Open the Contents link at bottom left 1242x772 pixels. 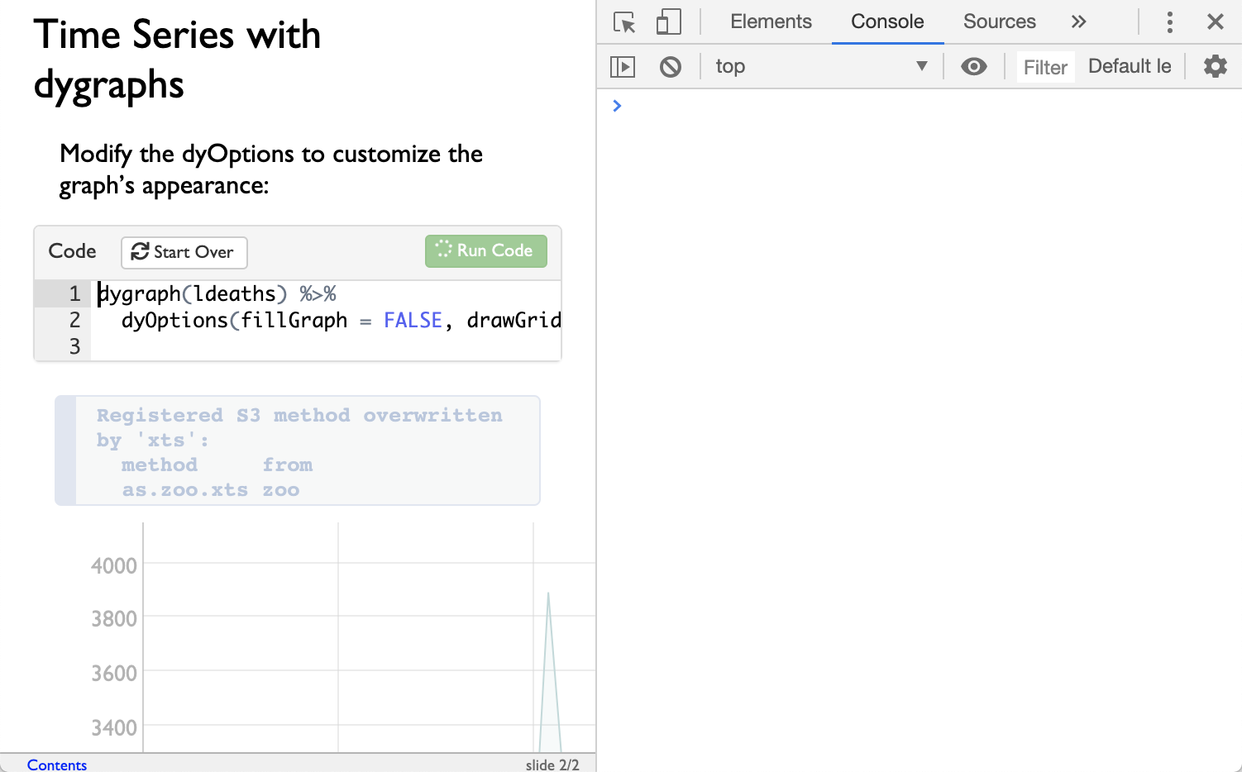pos(56,765)
